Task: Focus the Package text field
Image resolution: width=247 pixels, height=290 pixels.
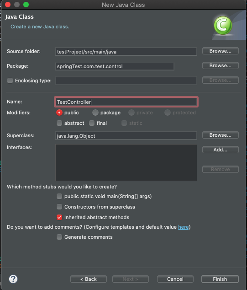Action: (115, 66)
